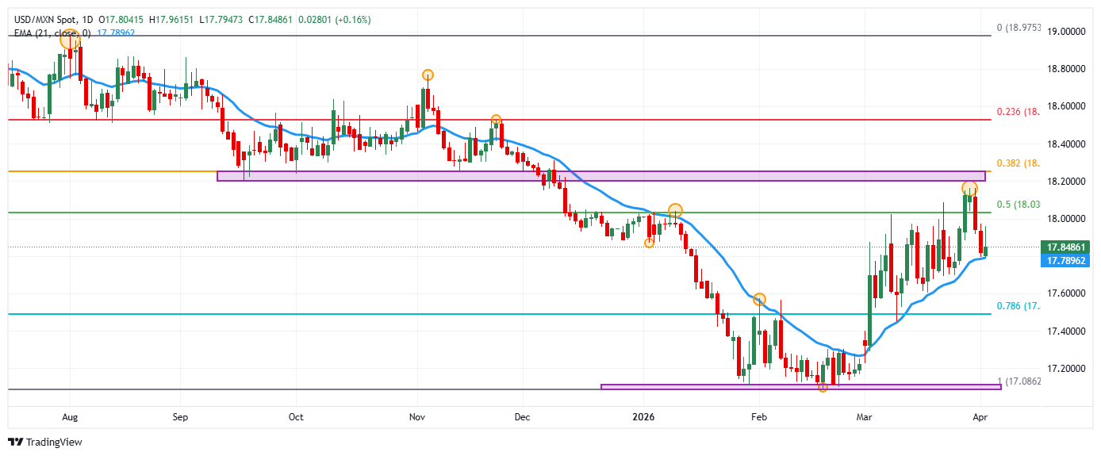The height and width of the screenshot is (456, 1101).
Task: Select the large orange circle at January 2026 high
Action: click(x=674, y=211)
